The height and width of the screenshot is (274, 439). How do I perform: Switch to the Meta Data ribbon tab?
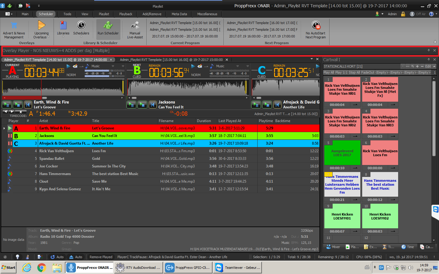[179, 14]
